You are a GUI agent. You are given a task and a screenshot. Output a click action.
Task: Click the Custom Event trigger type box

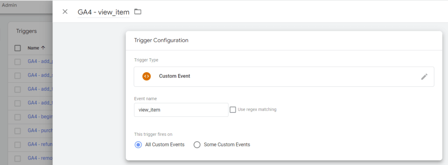pyautogui.click(x=284, y=77)
